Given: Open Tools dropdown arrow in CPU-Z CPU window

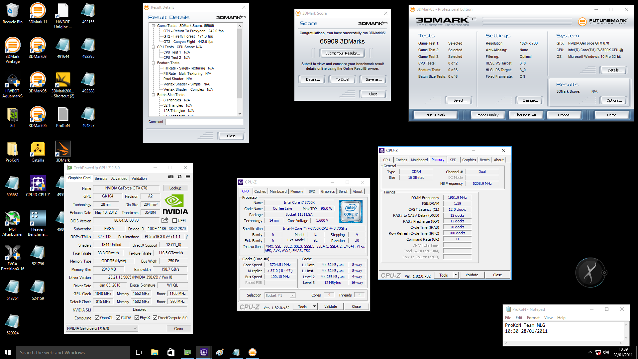Looking at the screenshot, I should (314, 306).
